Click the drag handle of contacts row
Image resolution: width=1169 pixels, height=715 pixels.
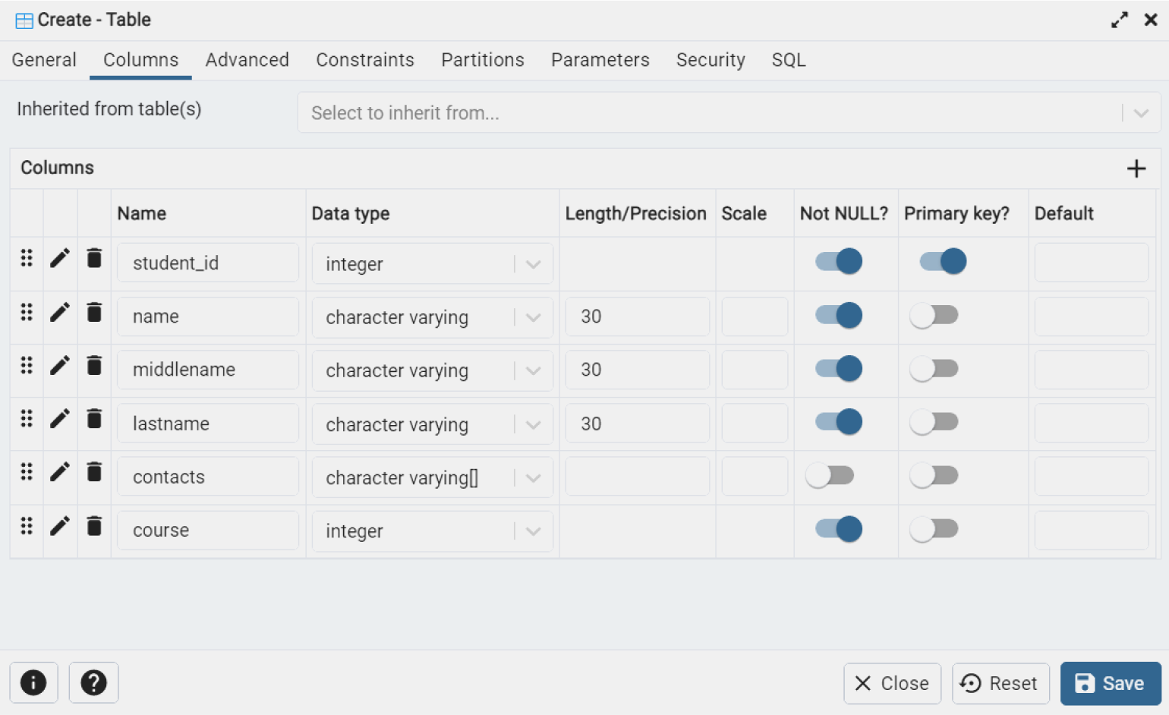27,472
